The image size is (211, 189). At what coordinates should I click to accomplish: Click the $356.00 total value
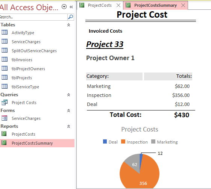coord(181,95)
